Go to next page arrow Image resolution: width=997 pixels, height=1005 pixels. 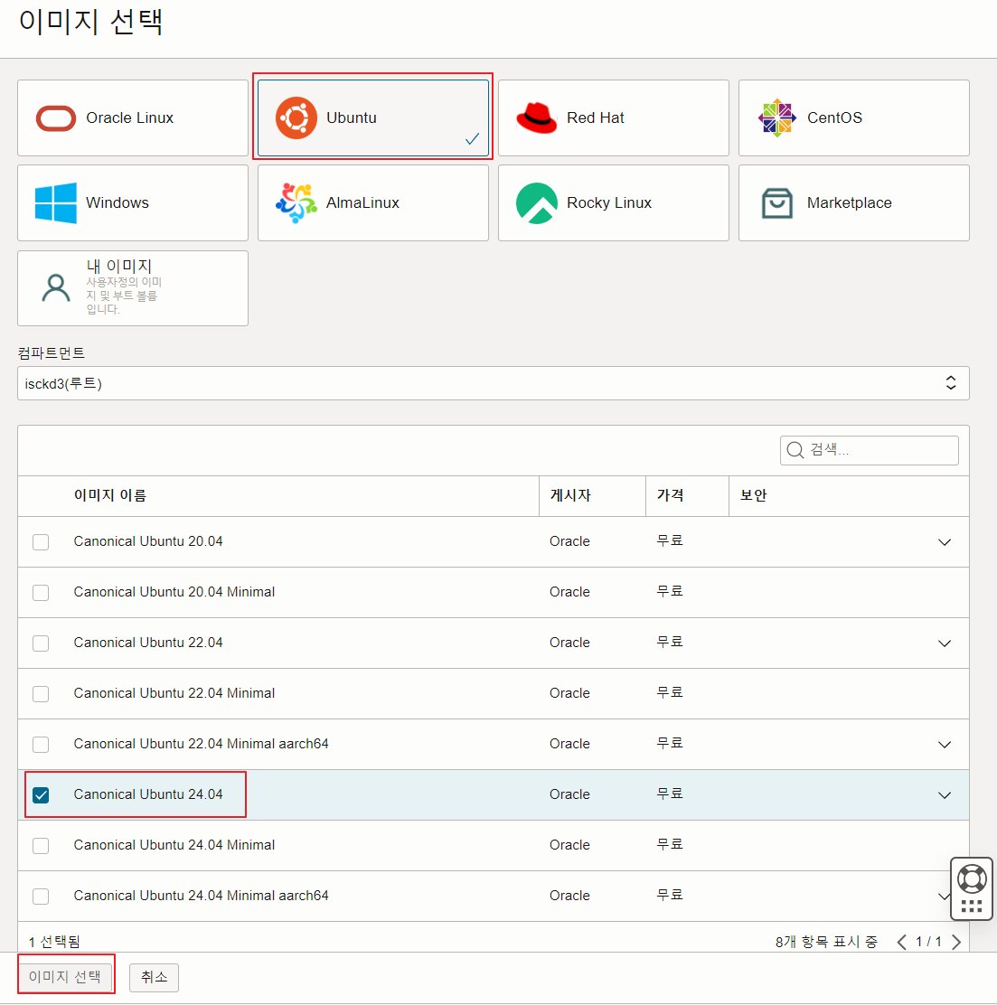click(956, 942)
